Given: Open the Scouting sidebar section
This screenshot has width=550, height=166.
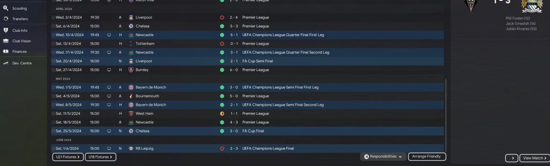Looking at the screenshot, I should [x=19, y=8].
